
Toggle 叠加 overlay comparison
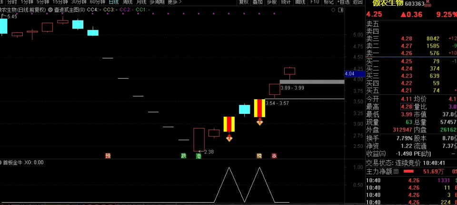click(x=258, y=2)
